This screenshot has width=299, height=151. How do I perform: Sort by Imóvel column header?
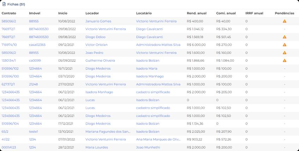coord(35,13)
